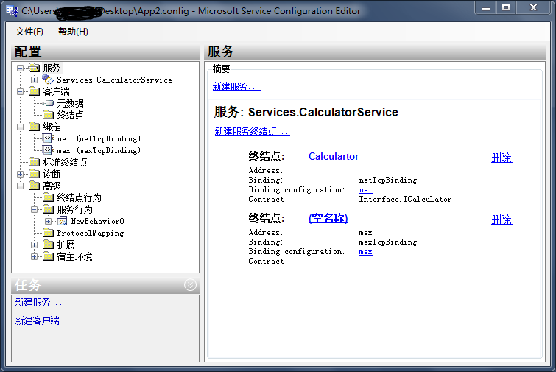Select 终结点行为 in the tree
The image size is (556, 372).
click(x=79, y=198)
